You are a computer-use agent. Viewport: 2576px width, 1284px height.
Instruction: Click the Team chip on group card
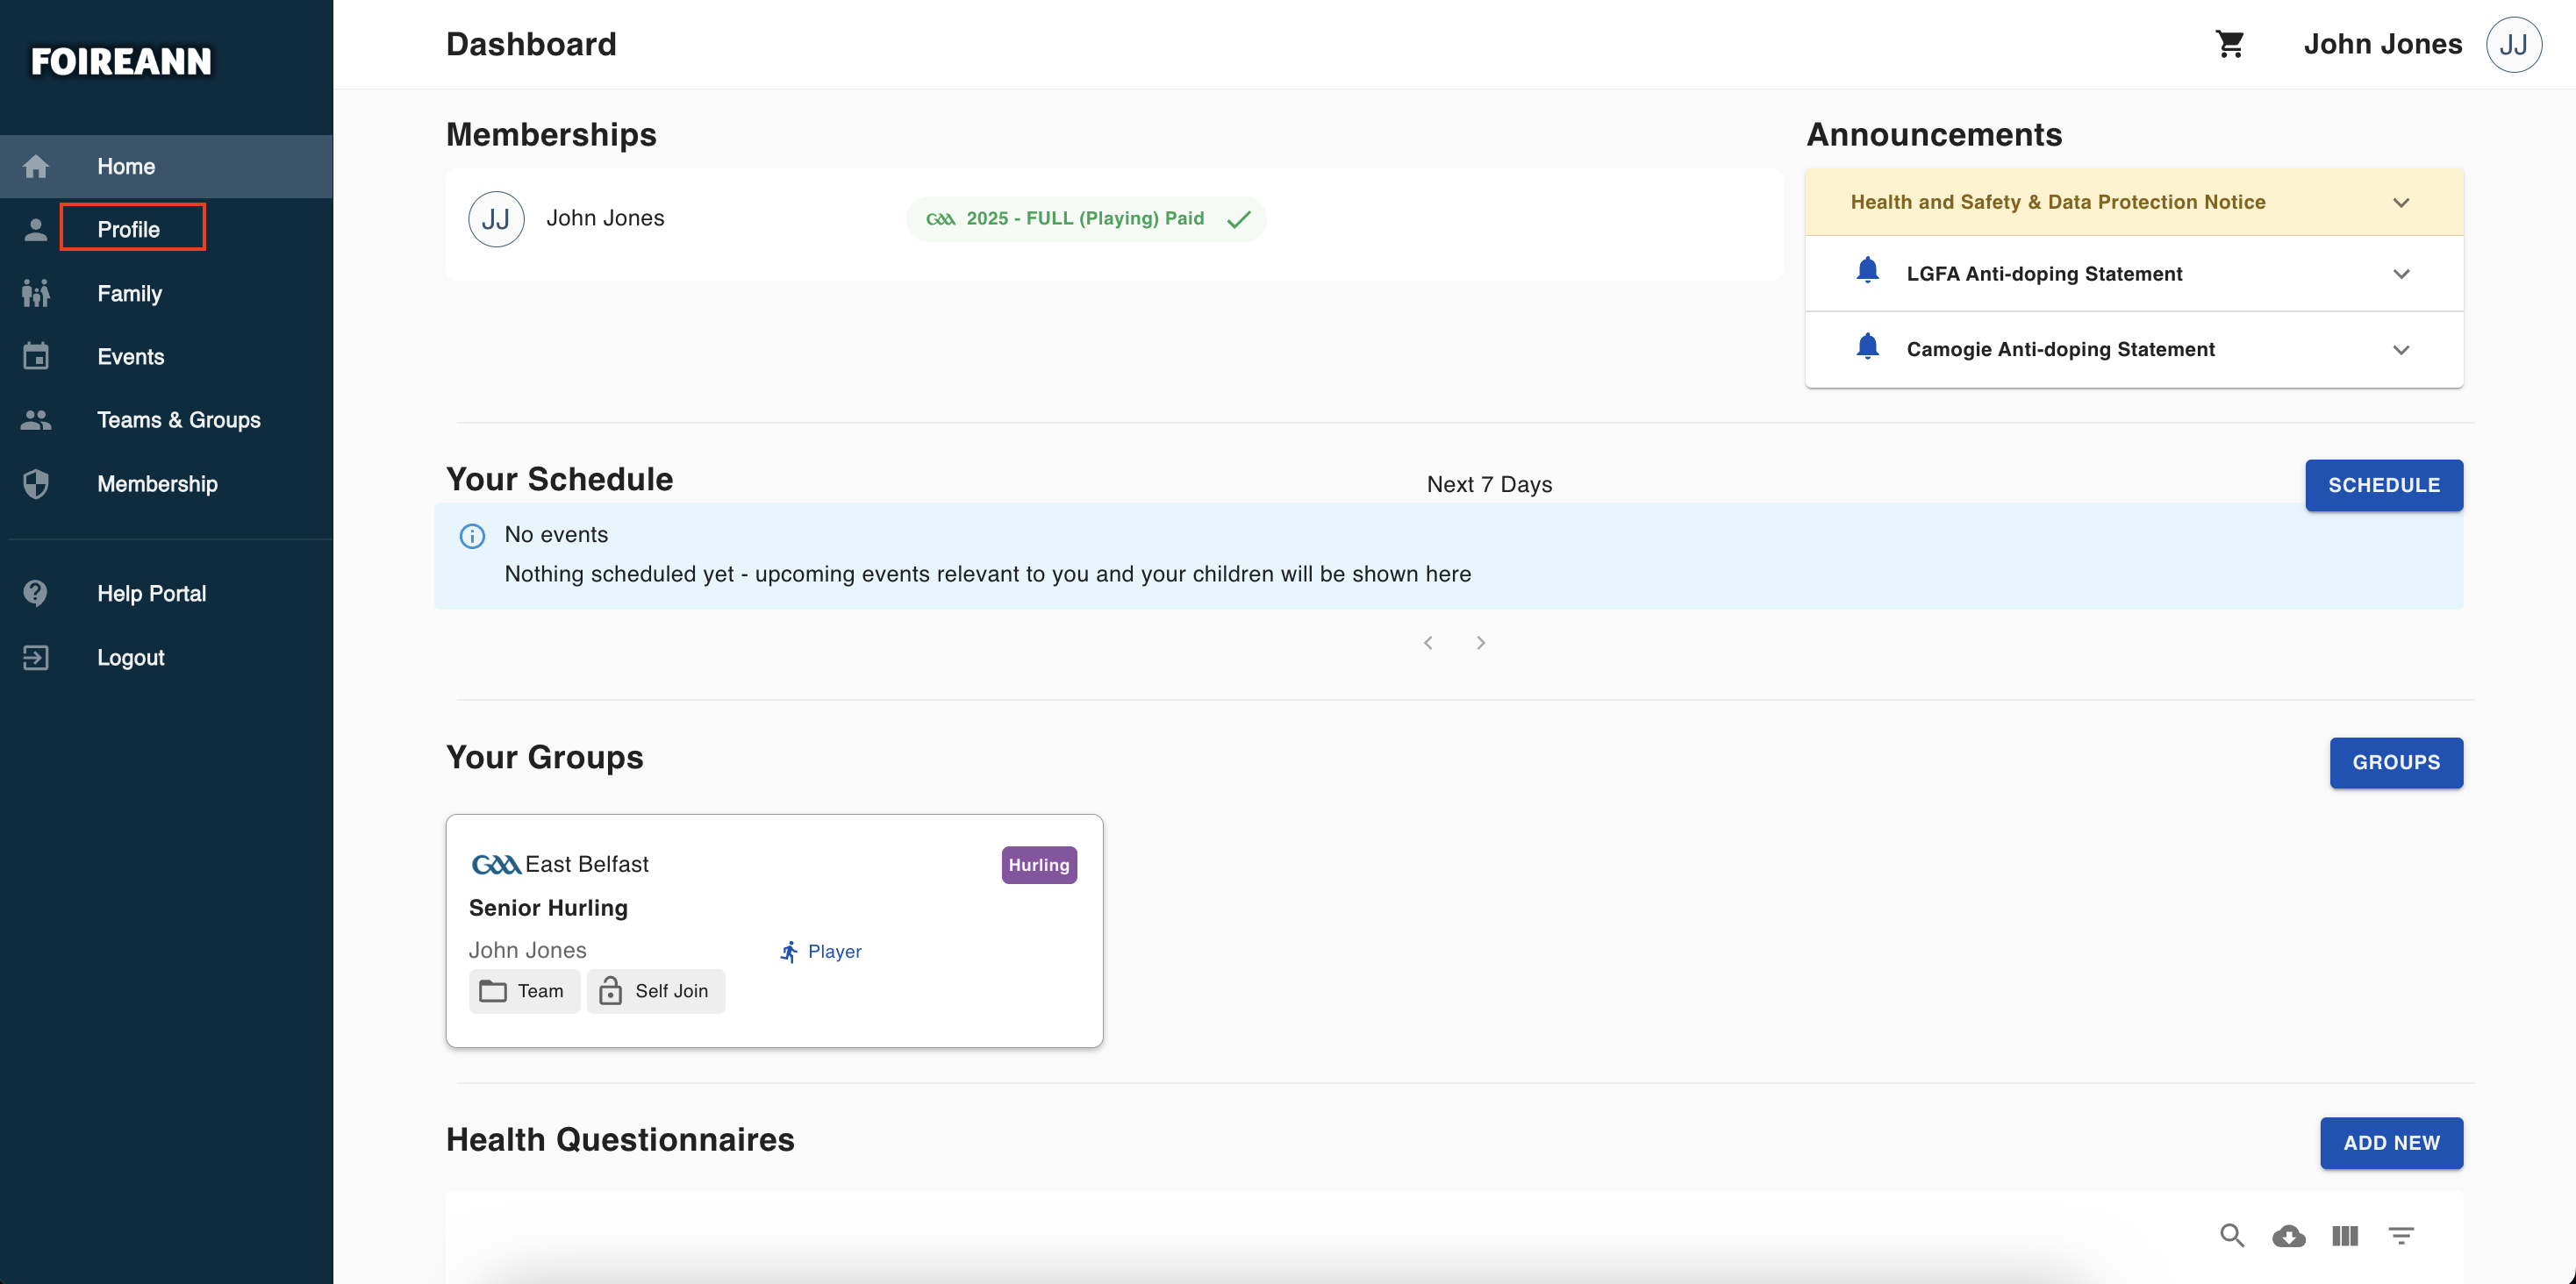(x=524, y=991)
